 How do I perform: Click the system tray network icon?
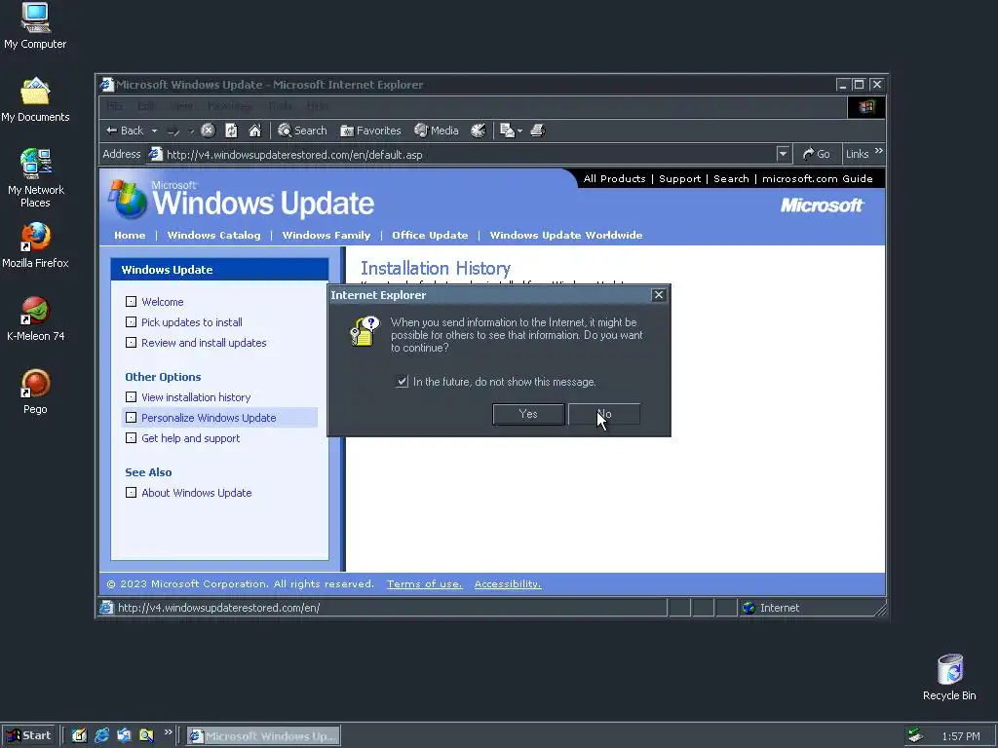coord(915,735)
